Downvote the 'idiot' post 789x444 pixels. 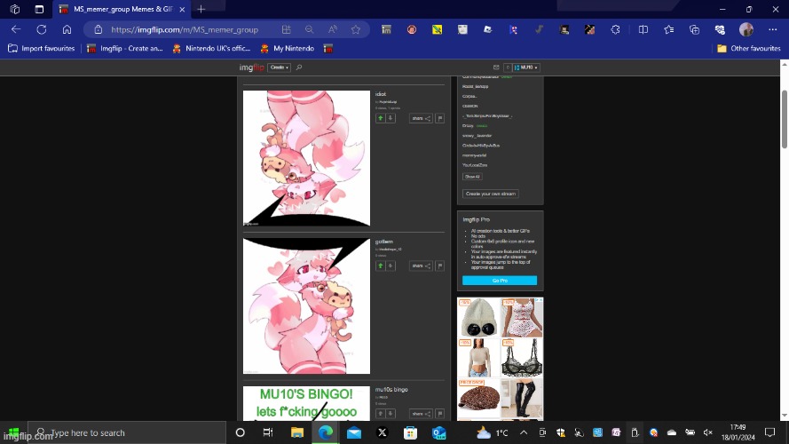click(391, 118)
